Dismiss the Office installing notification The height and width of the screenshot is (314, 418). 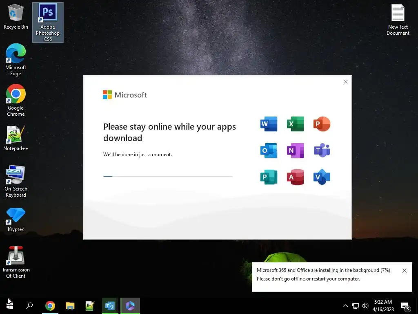tap(405, 271)
